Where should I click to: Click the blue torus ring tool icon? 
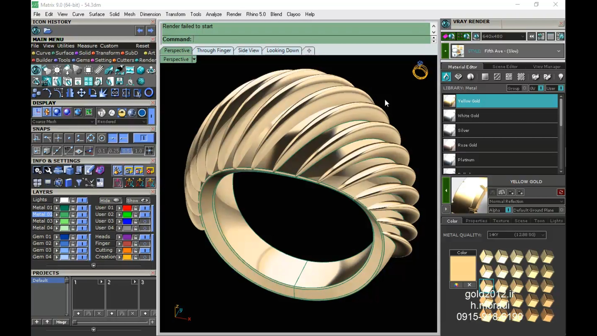pos(149,93)
